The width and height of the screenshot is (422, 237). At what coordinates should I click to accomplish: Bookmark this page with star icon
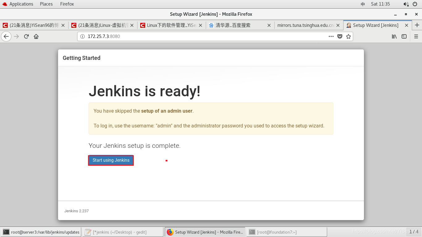(348, 36)
